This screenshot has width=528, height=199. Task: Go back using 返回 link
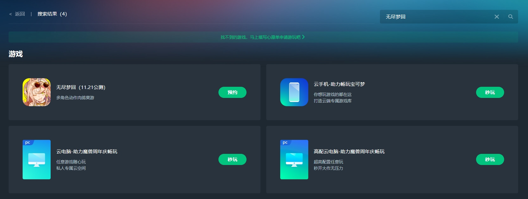pyautogui.click(x=20, y=14)
